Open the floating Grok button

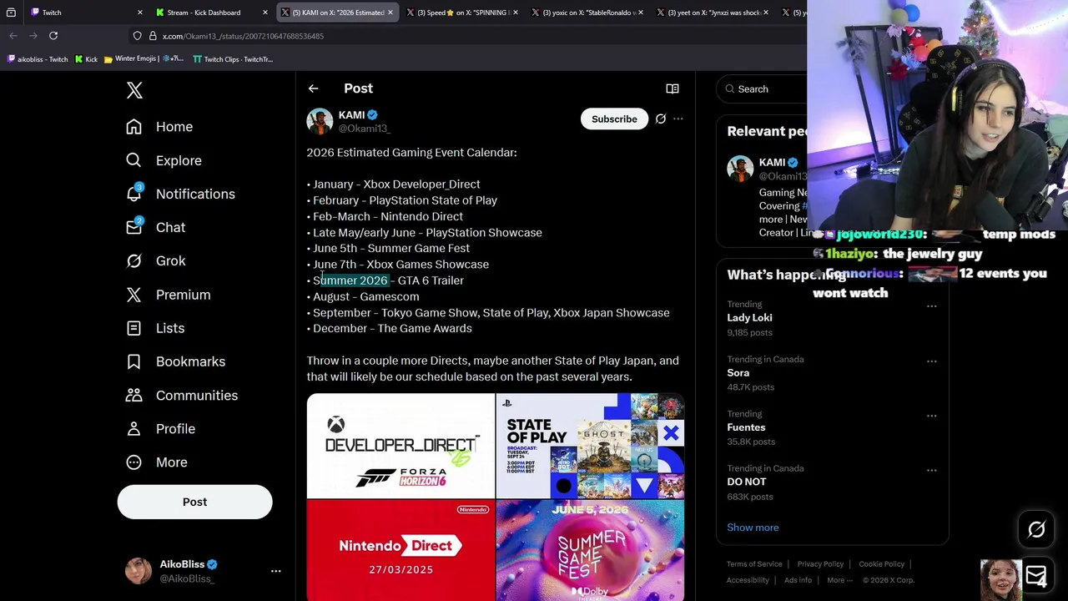pyautogui.click(x=1036, y=529)
